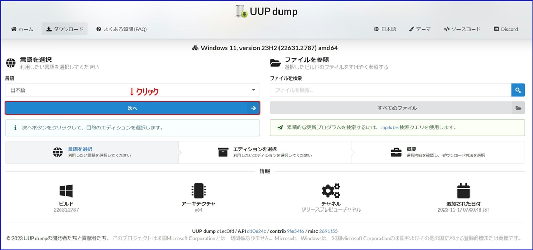
Task: Click the 情報 section heading
Action: click(265, 172)
